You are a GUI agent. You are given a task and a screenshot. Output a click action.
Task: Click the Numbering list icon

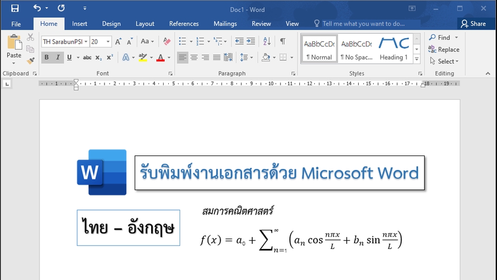point(200,41)
